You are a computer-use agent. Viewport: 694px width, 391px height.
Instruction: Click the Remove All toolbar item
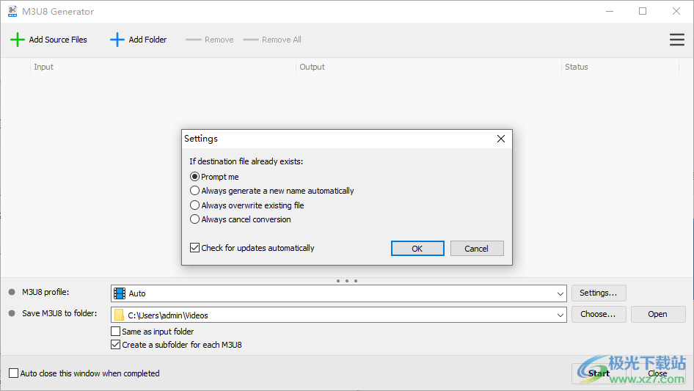tap(272, 40)
